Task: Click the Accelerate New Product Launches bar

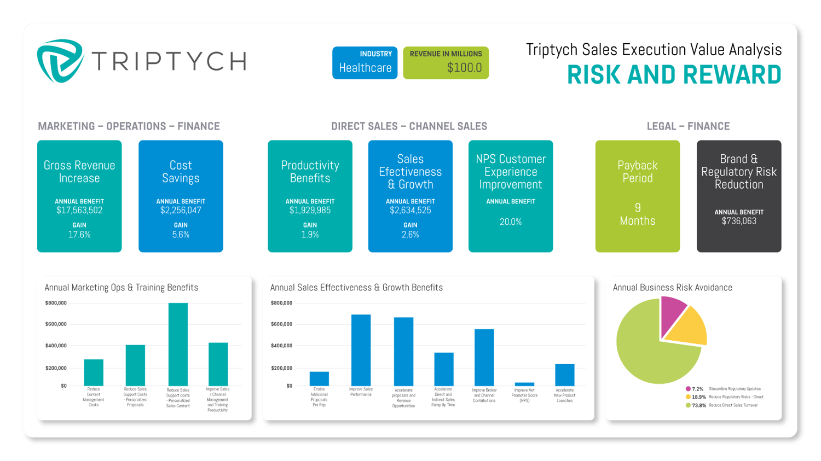Action: (565, 375)
